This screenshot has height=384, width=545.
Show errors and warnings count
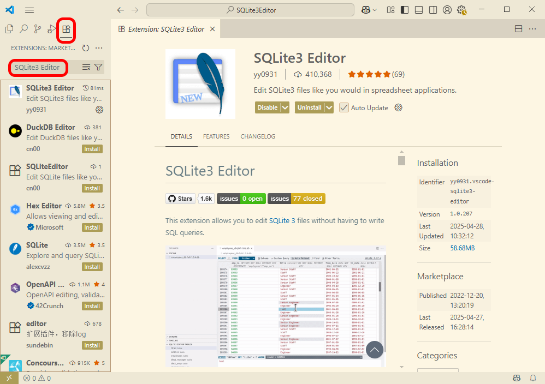click(x=37, y=378)
